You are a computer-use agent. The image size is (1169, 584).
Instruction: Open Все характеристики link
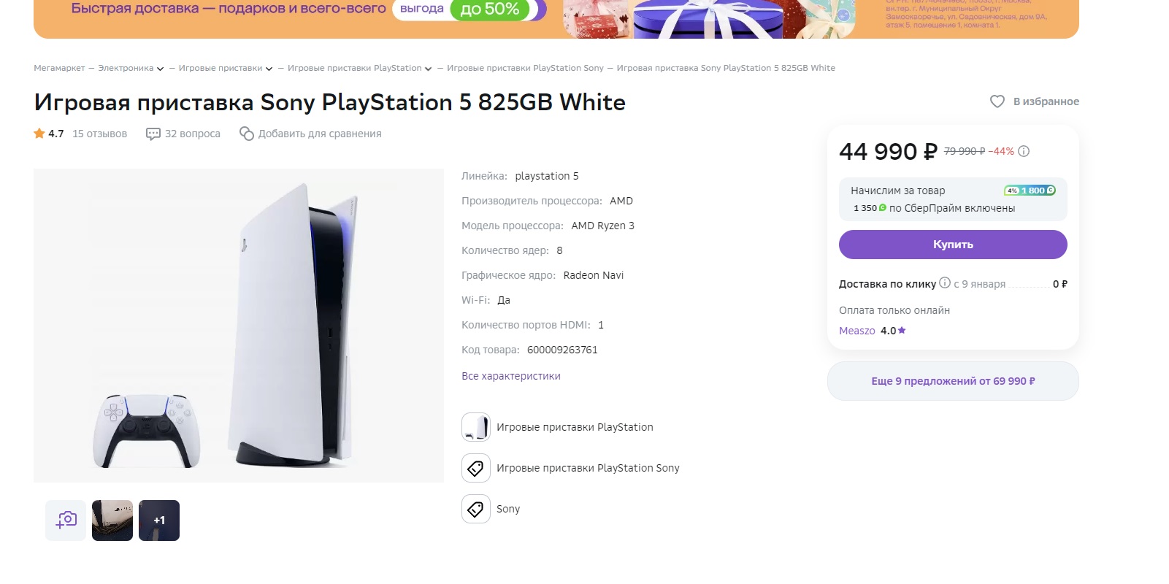tap(511, 376)
